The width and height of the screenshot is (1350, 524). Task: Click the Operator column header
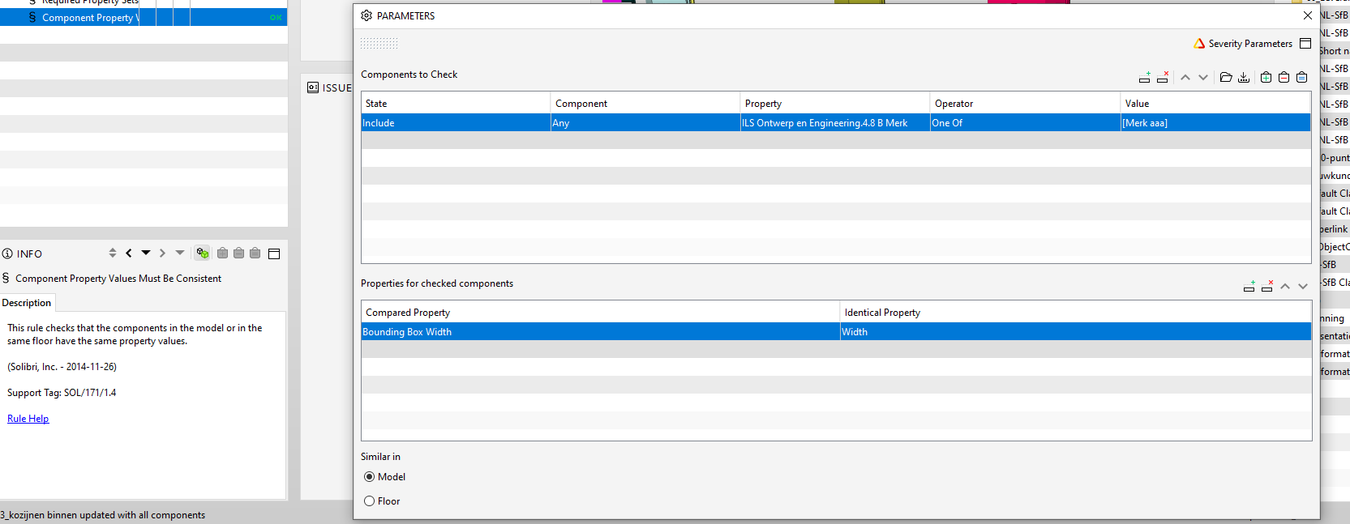point(1025,104)
